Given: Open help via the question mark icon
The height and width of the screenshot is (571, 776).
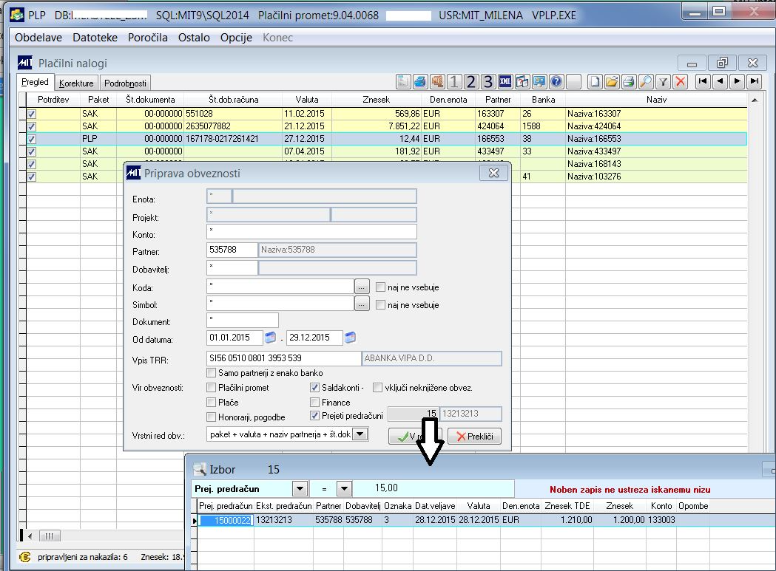Looking at the screenshot, I should click(x=556, y=82).
